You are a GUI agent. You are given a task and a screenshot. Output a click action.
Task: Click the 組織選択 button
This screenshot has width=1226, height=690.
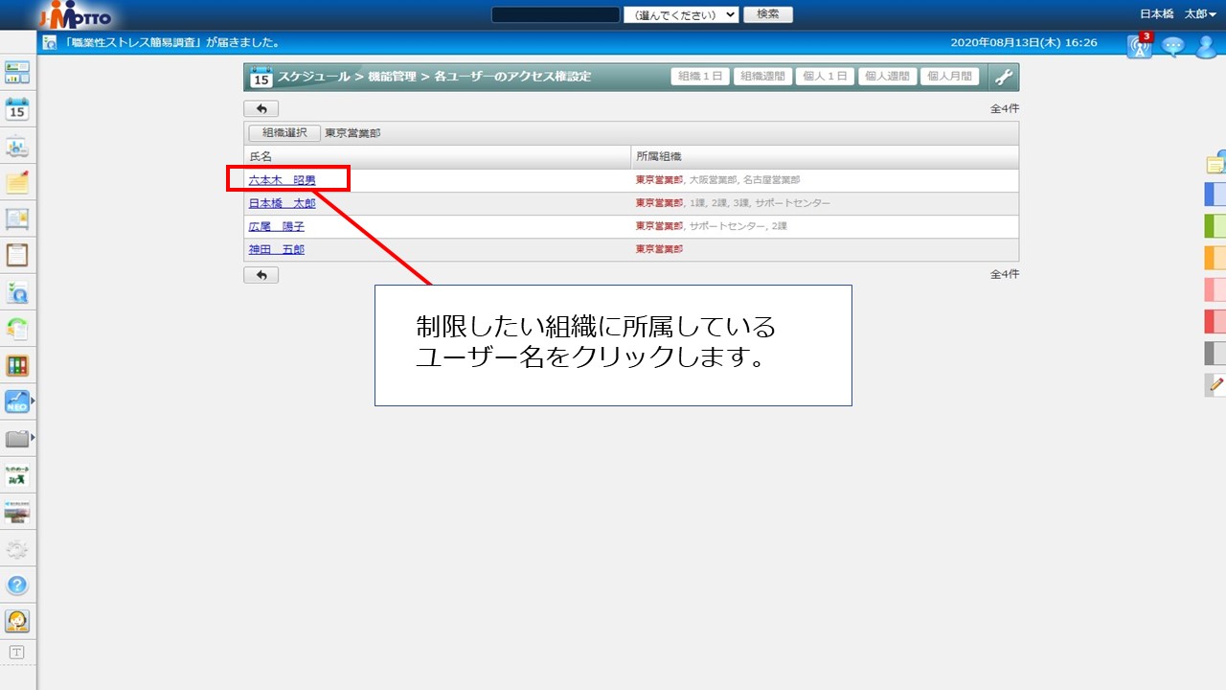pyautogui.click(x=284, y=133)
